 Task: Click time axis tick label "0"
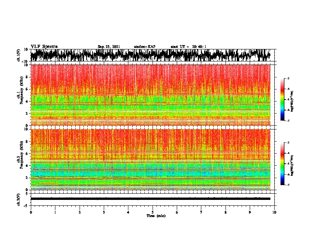31,212
